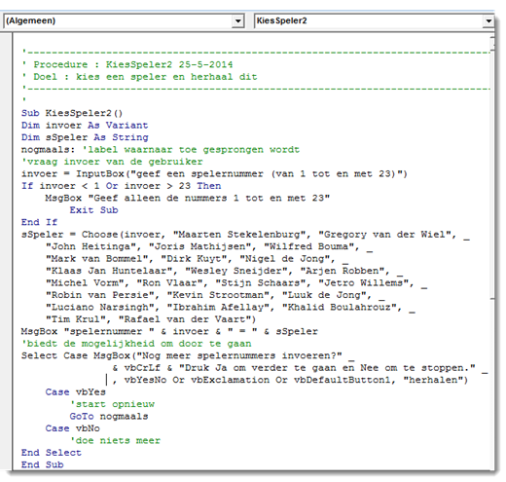Click the line starting with "Klaas Jan Huntelaar"
The width and height of the screenshot is (506, 482).
[224, 271]
